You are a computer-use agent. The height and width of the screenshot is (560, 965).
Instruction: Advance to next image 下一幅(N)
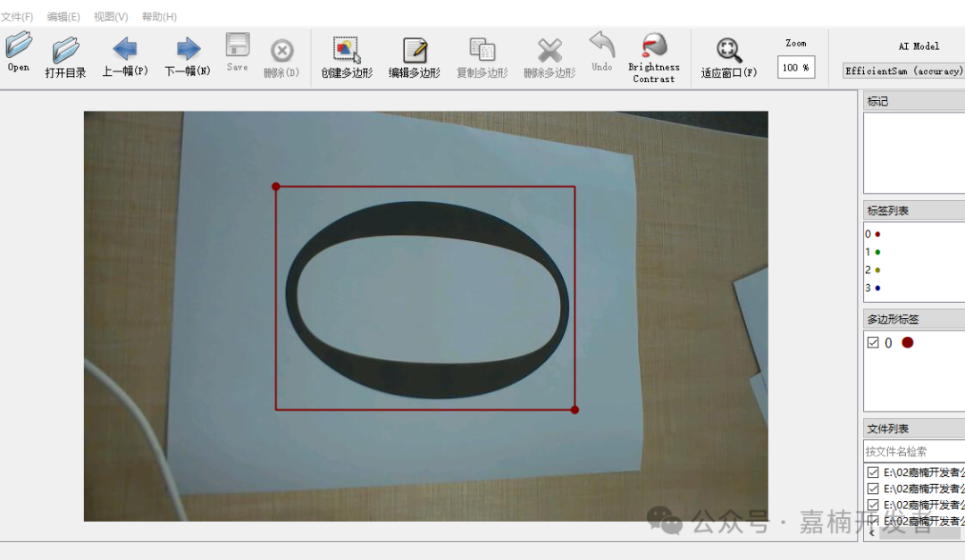(188, 57)
